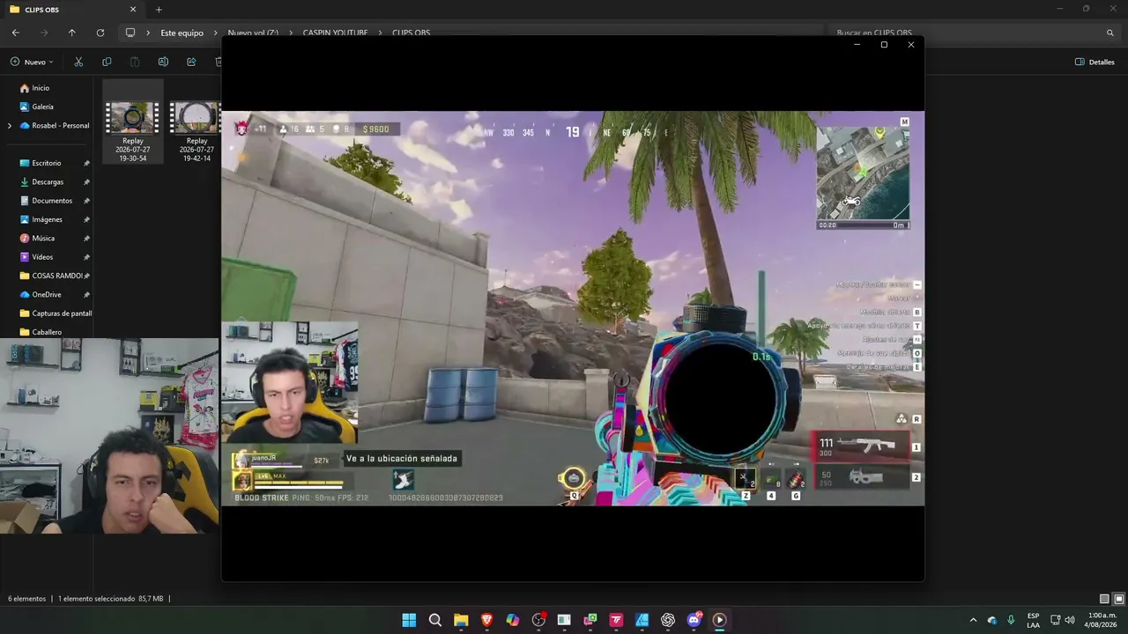This screenshot has height=634, width=1128.
Task: Open Vídeos in the sidebar
Action: [42, 257]
